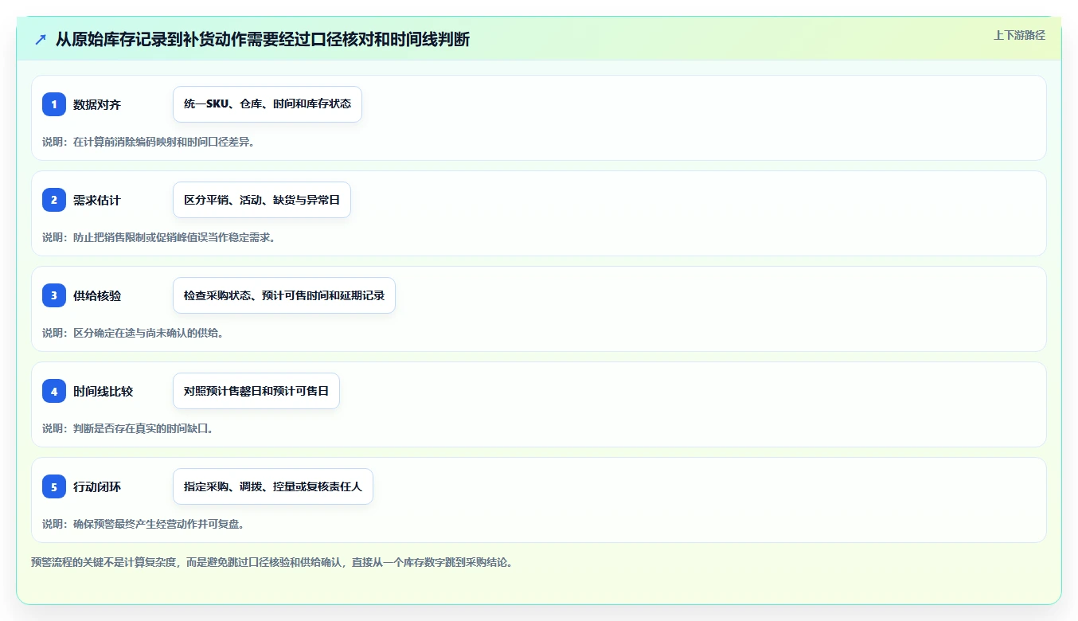Viewport: 1078px width, 621px height.
Task: Click the 区分平销、活动、缺货与异常日 chip
Action: 262,200
